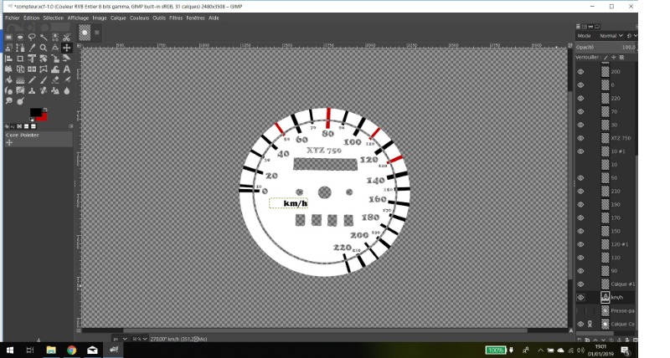Toggle visibility of the km/h layer
The height and width of the screenshot is (358, 670).
coord(580,297)
